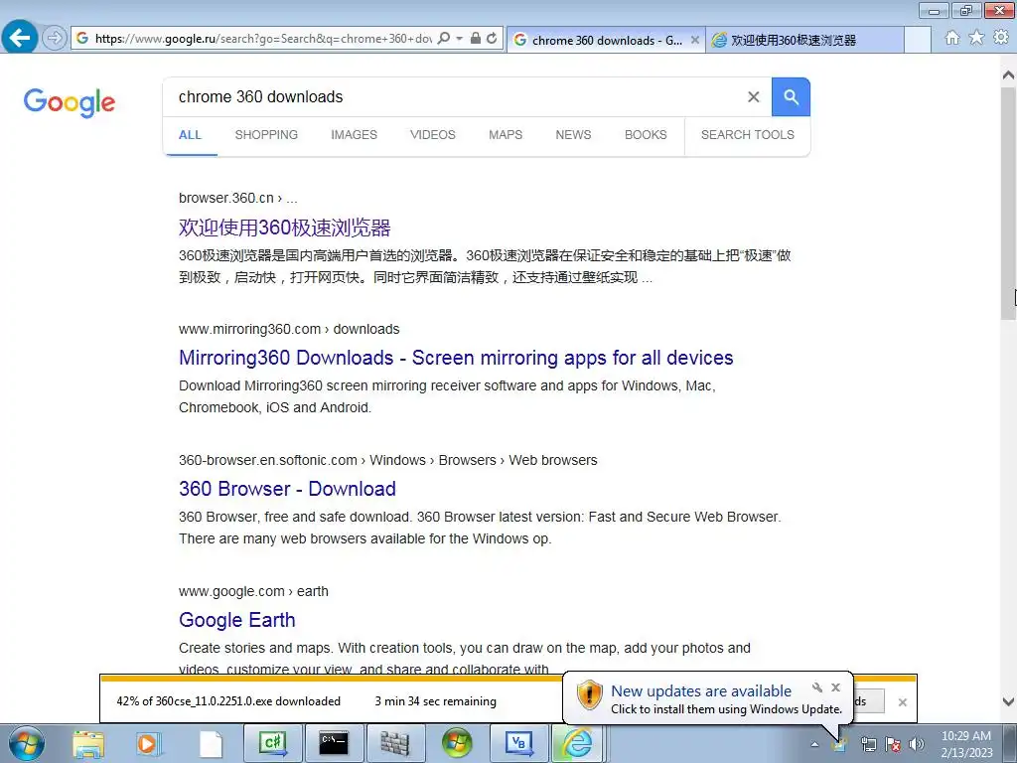Open a new tab with the blank tab button
This screenshot has height=763, width=1017.
(x=918, y=40)
